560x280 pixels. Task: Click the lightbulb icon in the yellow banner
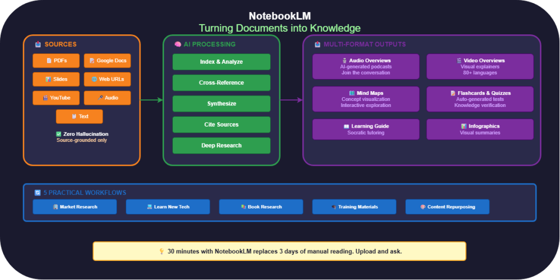tap(161, 252)
